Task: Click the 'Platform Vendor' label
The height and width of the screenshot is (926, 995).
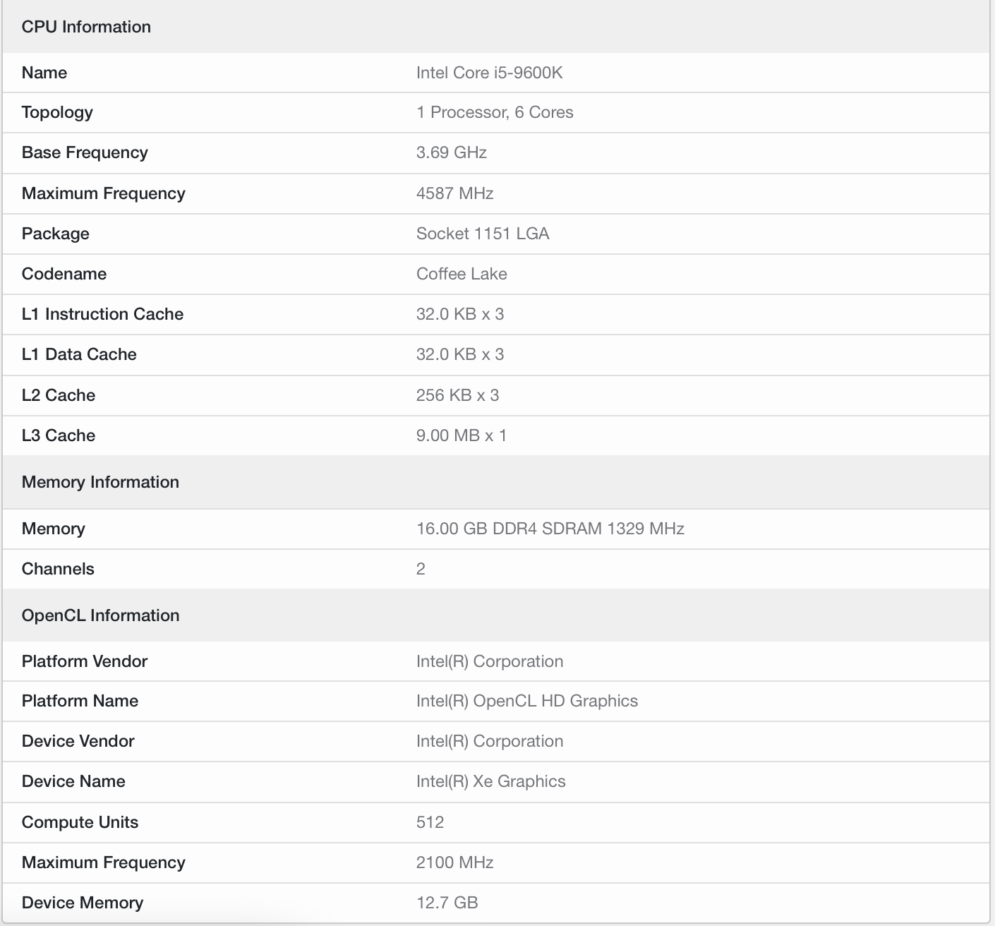Action: point(85,661)
